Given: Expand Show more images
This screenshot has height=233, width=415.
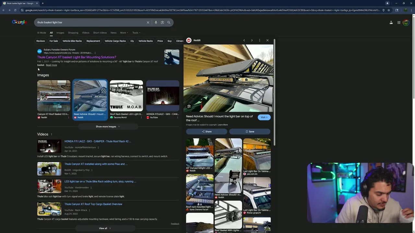Looking at the screenshot, I should (108, 127).
